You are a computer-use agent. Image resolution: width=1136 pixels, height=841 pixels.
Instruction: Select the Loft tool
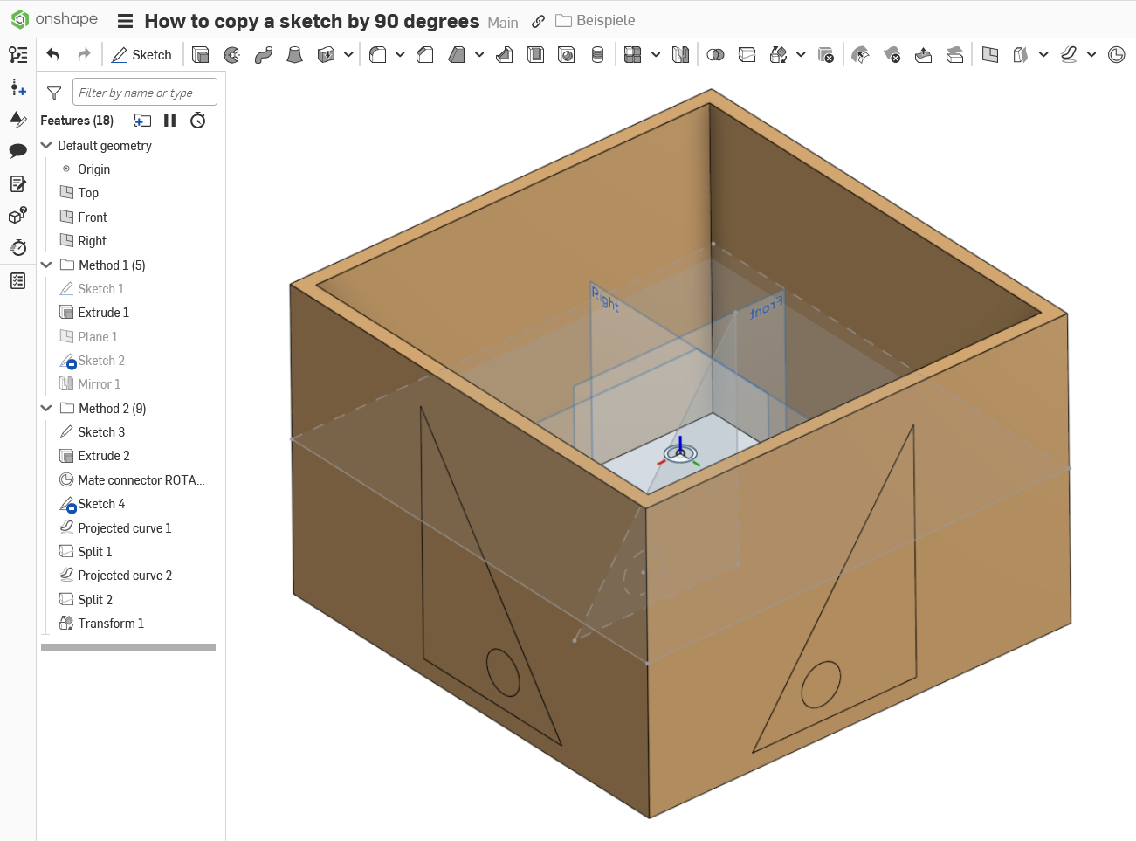click(295, 54)
